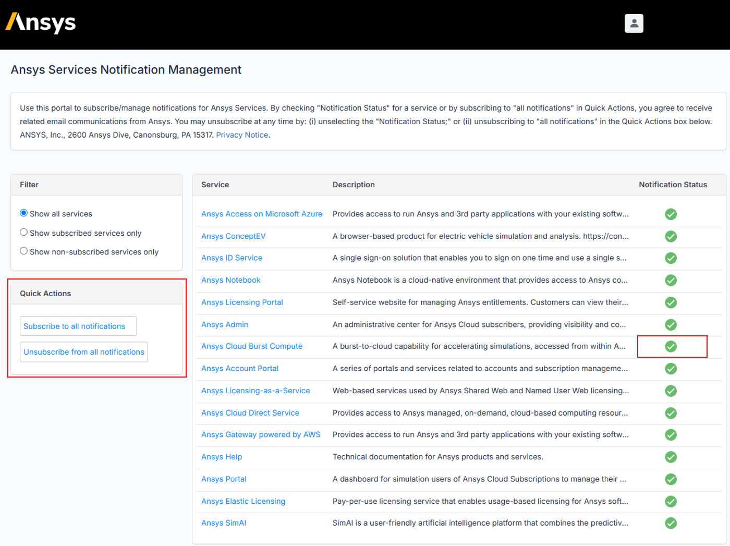Toggle notification checkmark for Ansys ConceptEV
The image size is (730, 546).
(671, 236)
